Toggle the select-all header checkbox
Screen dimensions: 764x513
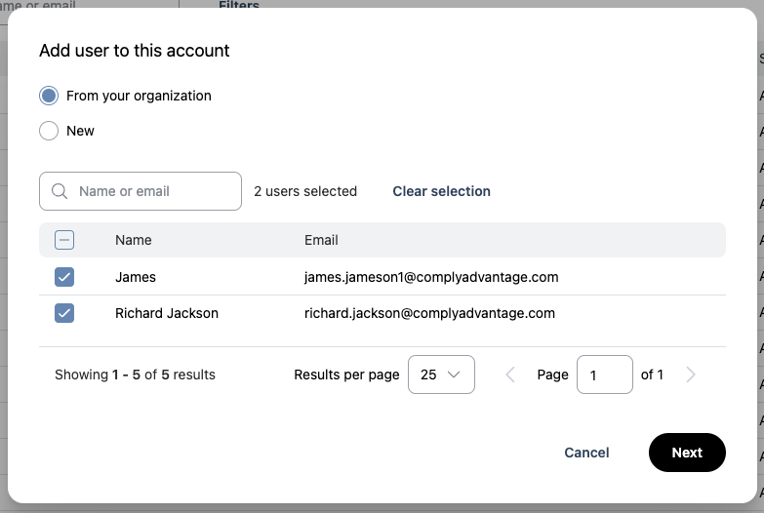pos(64,240)
